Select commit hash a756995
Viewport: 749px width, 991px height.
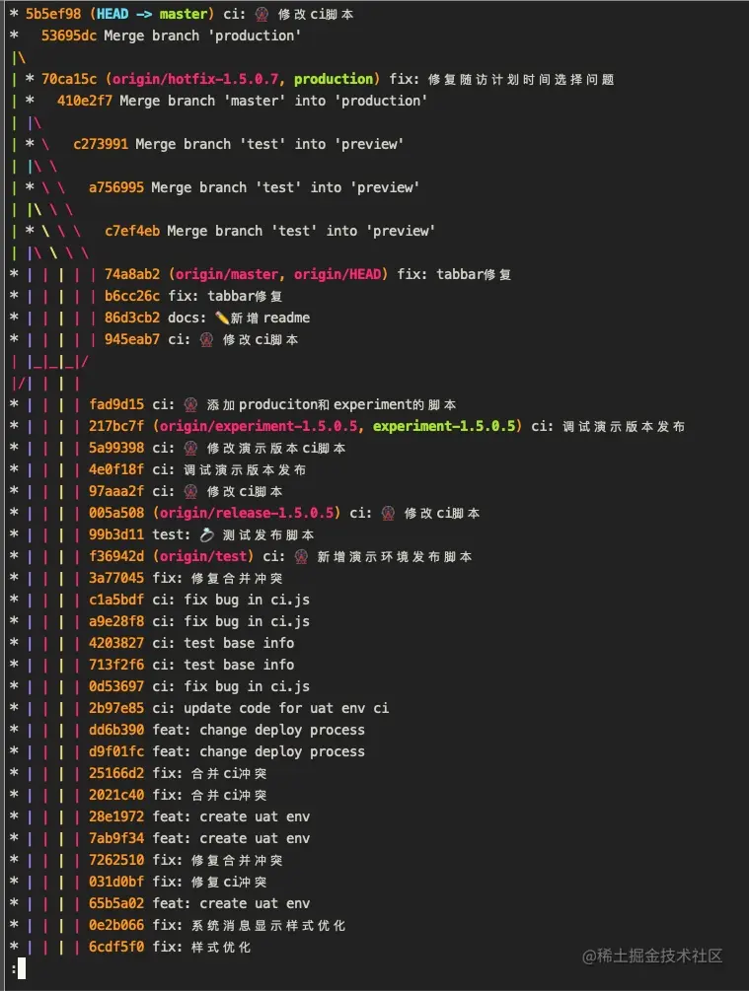click(x=116, y=187)
